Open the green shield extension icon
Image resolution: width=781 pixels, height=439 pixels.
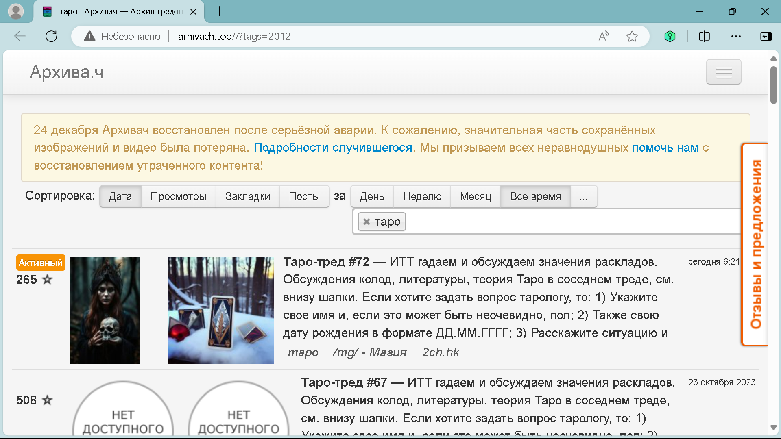click(x=670, y=36)
